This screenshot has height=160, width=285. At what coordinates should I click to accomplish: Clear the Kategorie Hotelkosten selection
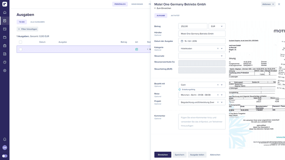(217, 49)
